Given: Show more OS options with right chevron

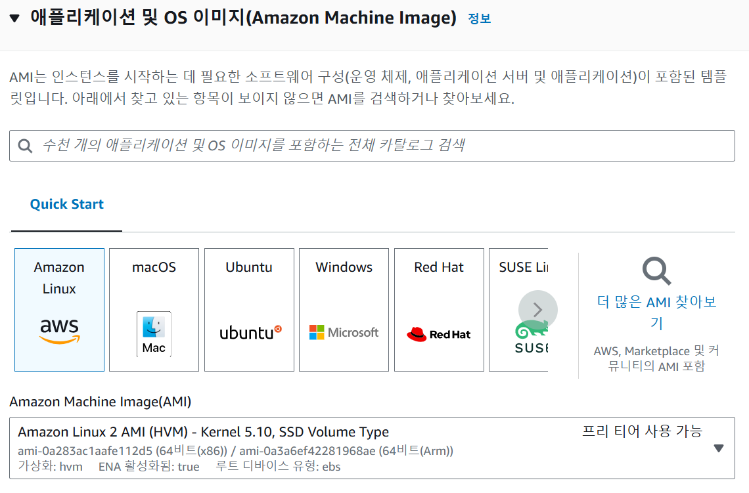Looking at the screenshot, I should point(538,310).
